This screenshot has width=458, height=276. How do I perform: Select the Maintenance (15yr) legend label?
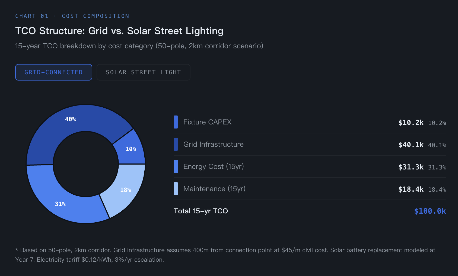click(214, 189)
